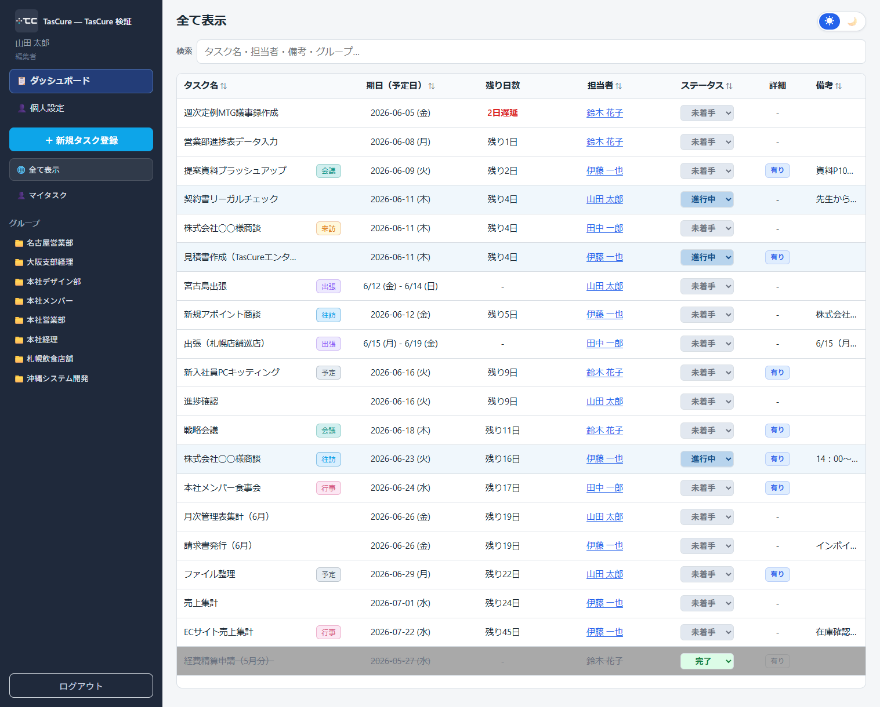Viewport: 880px width, 707px height.
Task: Sort by 期日(予定日) column arrows
Action: [431, 86]
